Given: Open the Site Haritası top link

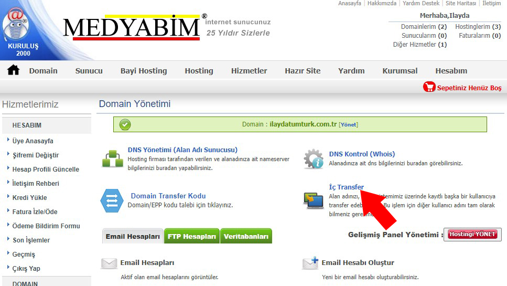Looking at the screenshot, I should tap(460, 3).
